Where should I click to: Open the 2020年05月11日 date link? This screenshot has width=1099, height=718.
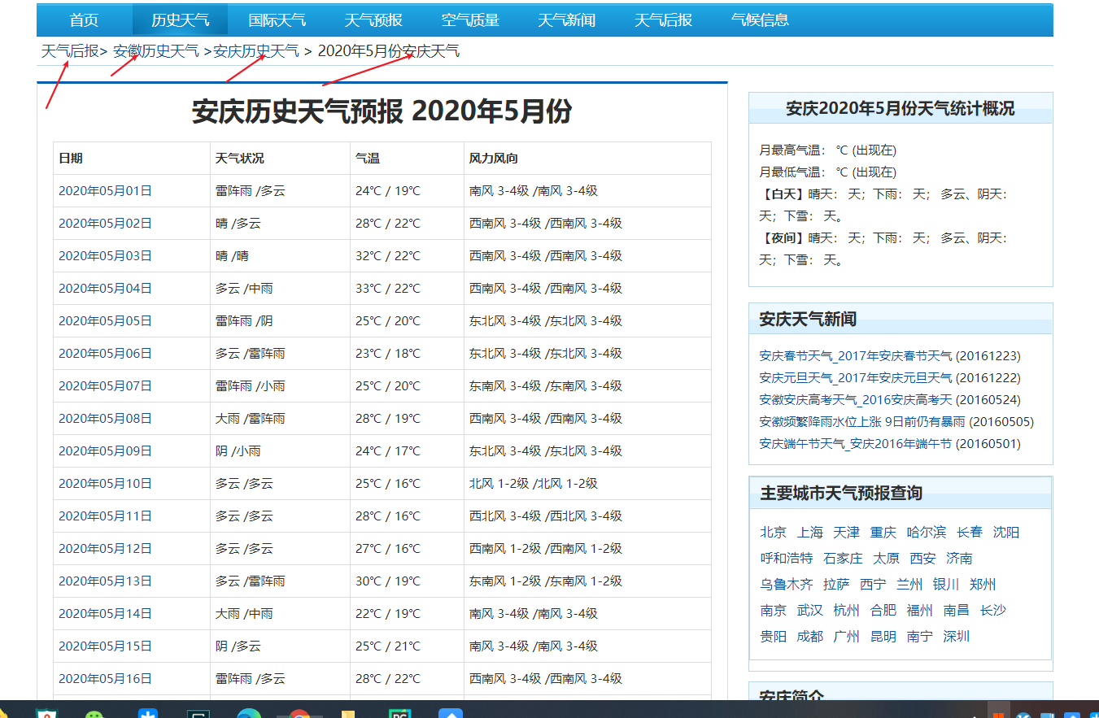(105, 516)
